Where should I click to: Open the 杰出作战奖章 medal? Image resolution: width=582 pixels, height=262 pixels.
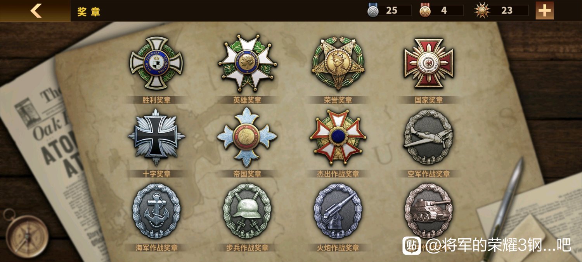click(338, 137)
